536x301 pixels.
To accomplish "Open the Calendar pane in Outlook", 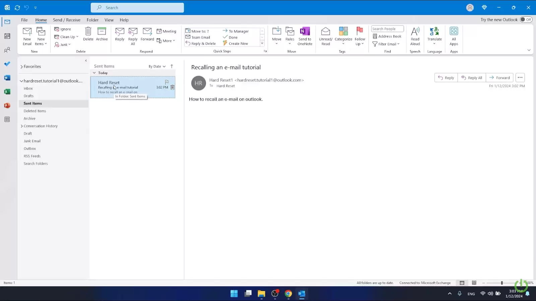I will [7, 36].
